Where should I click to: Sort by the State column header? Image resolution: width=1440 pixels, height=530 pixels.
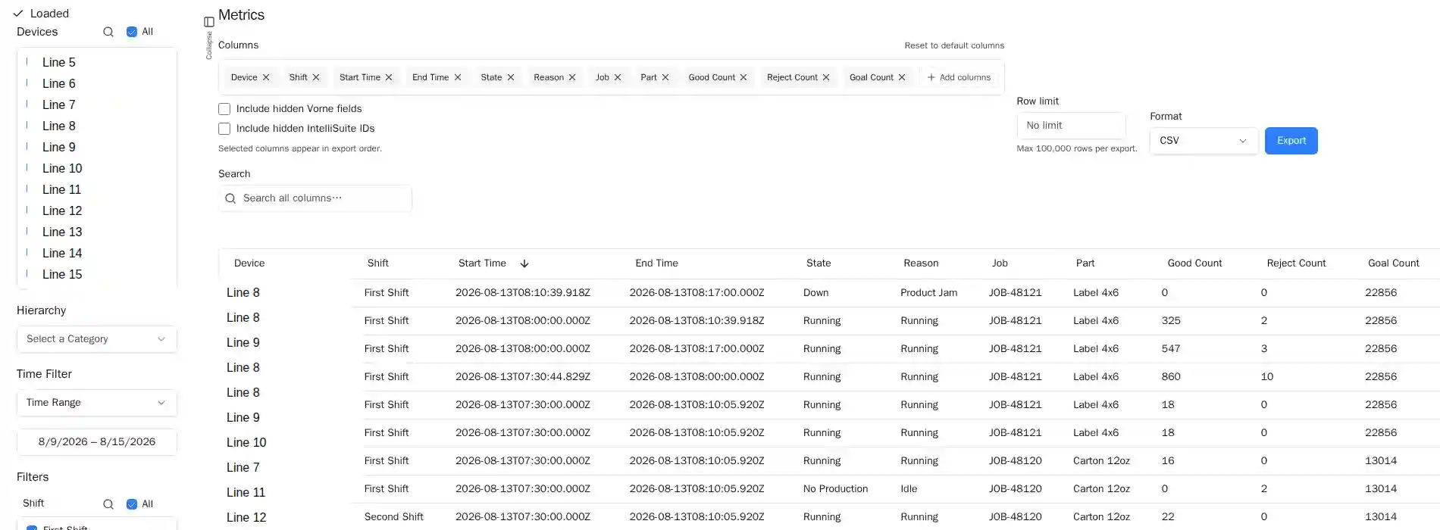(x=819, y=263)
